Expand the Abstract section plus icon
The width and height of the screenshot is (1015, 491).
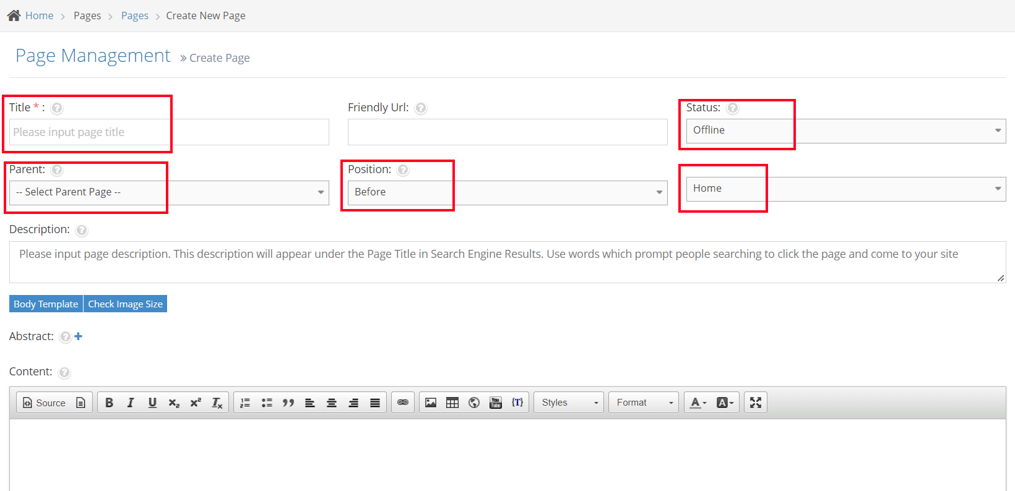point(78,336)
